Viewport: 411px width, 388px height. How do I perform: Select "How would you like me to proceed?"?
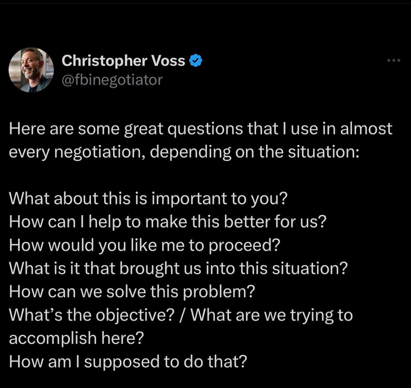[145, 245]
